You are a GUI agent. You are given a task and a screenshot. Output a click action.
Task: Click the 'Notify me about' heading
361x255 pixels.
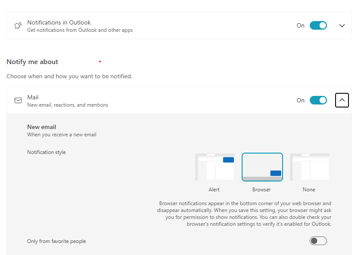[32, 62]
